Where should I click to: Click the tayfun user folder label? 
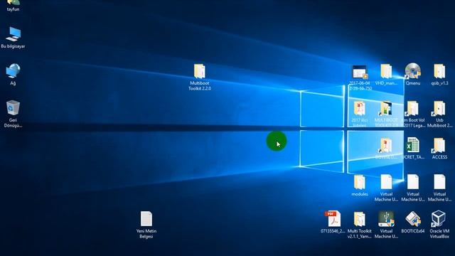point(13,9)
